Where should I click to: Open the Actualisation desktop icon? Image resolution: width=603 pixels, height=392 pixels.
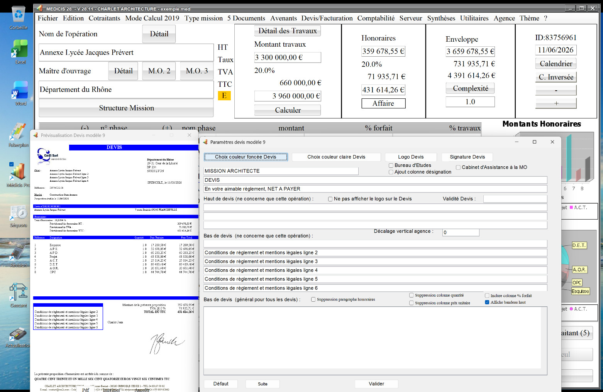point(17,337)
